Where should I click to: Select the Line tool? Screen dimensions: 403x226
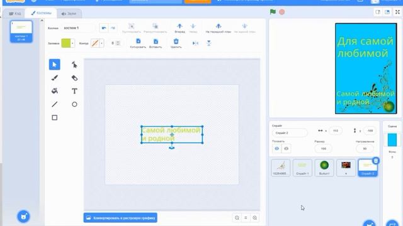coord(55,104)
